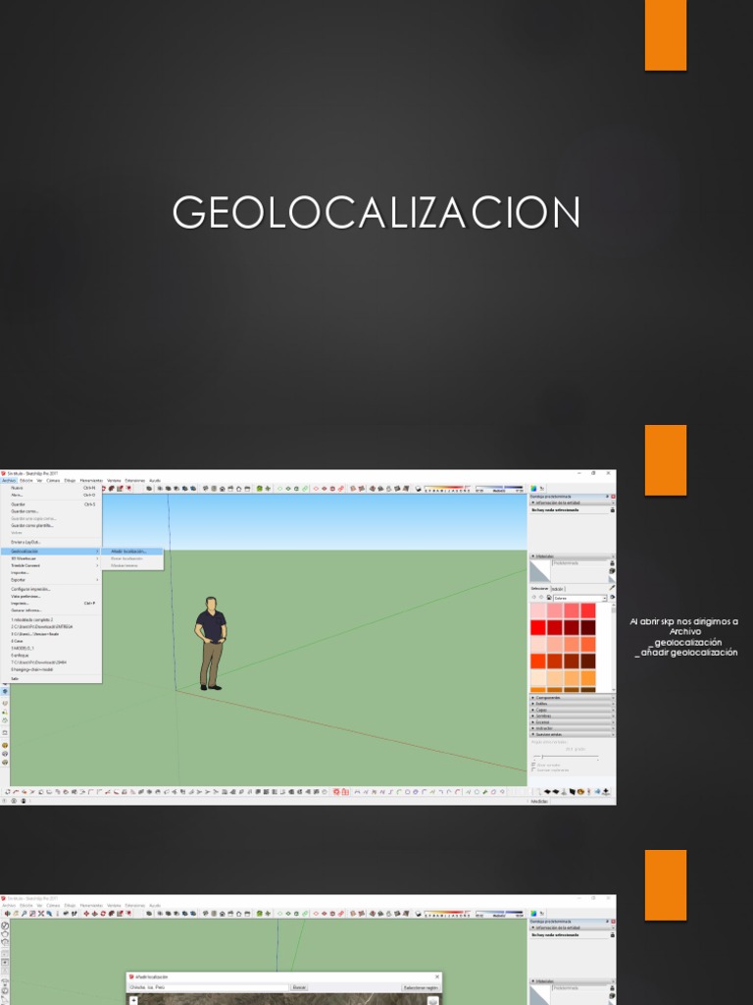Viewport: 753px width, 1005px height.
Task: Pick the dark maroon material swatch
Action: [x=588, y=627]
